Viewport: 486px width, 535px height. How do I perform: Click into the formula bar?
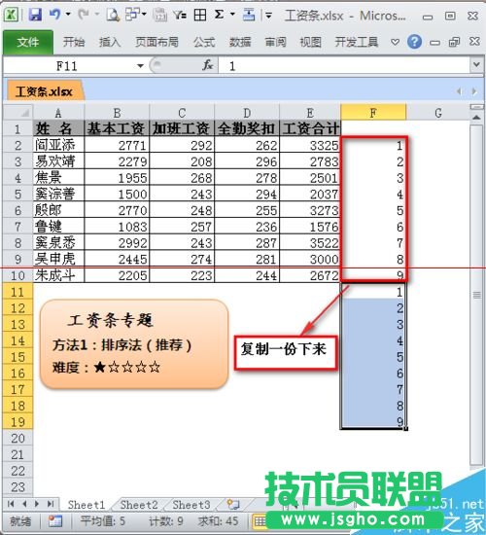click(x=344, y=66)
